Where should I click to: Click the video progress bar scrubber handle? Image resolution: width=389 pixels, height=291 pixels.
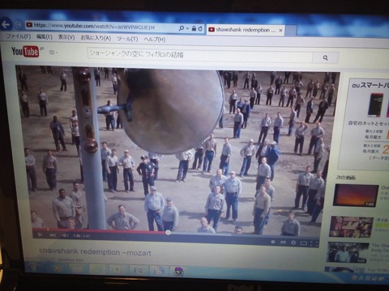tap(168, 232)
